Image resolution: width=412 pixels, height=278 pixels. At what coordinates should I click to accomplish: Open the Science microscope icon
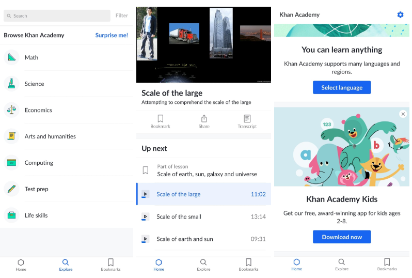coord(11,83)
